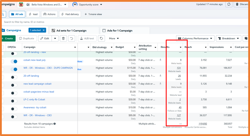This screenshot has height=136, width=250.
Task: Click the 127 Website leads result
Action: click(x=179, y=115)
